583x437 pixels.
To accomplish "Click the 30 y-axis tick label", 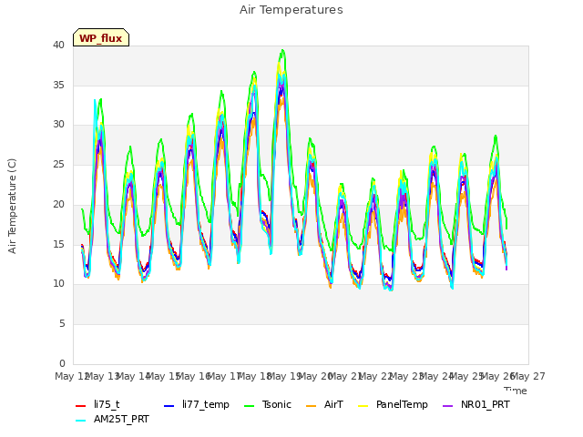I will click(58, 125).
